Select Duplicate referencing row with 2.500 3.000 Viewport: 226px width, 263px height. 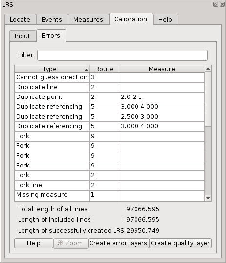(x=110, y=117)
